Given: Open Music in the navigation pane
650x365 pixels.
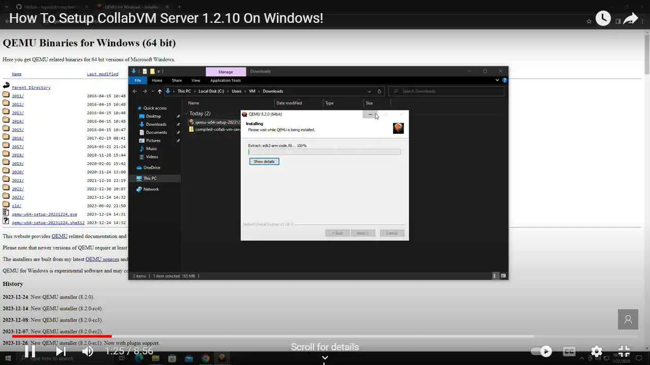Looking at the screenshot, I should [x=151, y=149].
